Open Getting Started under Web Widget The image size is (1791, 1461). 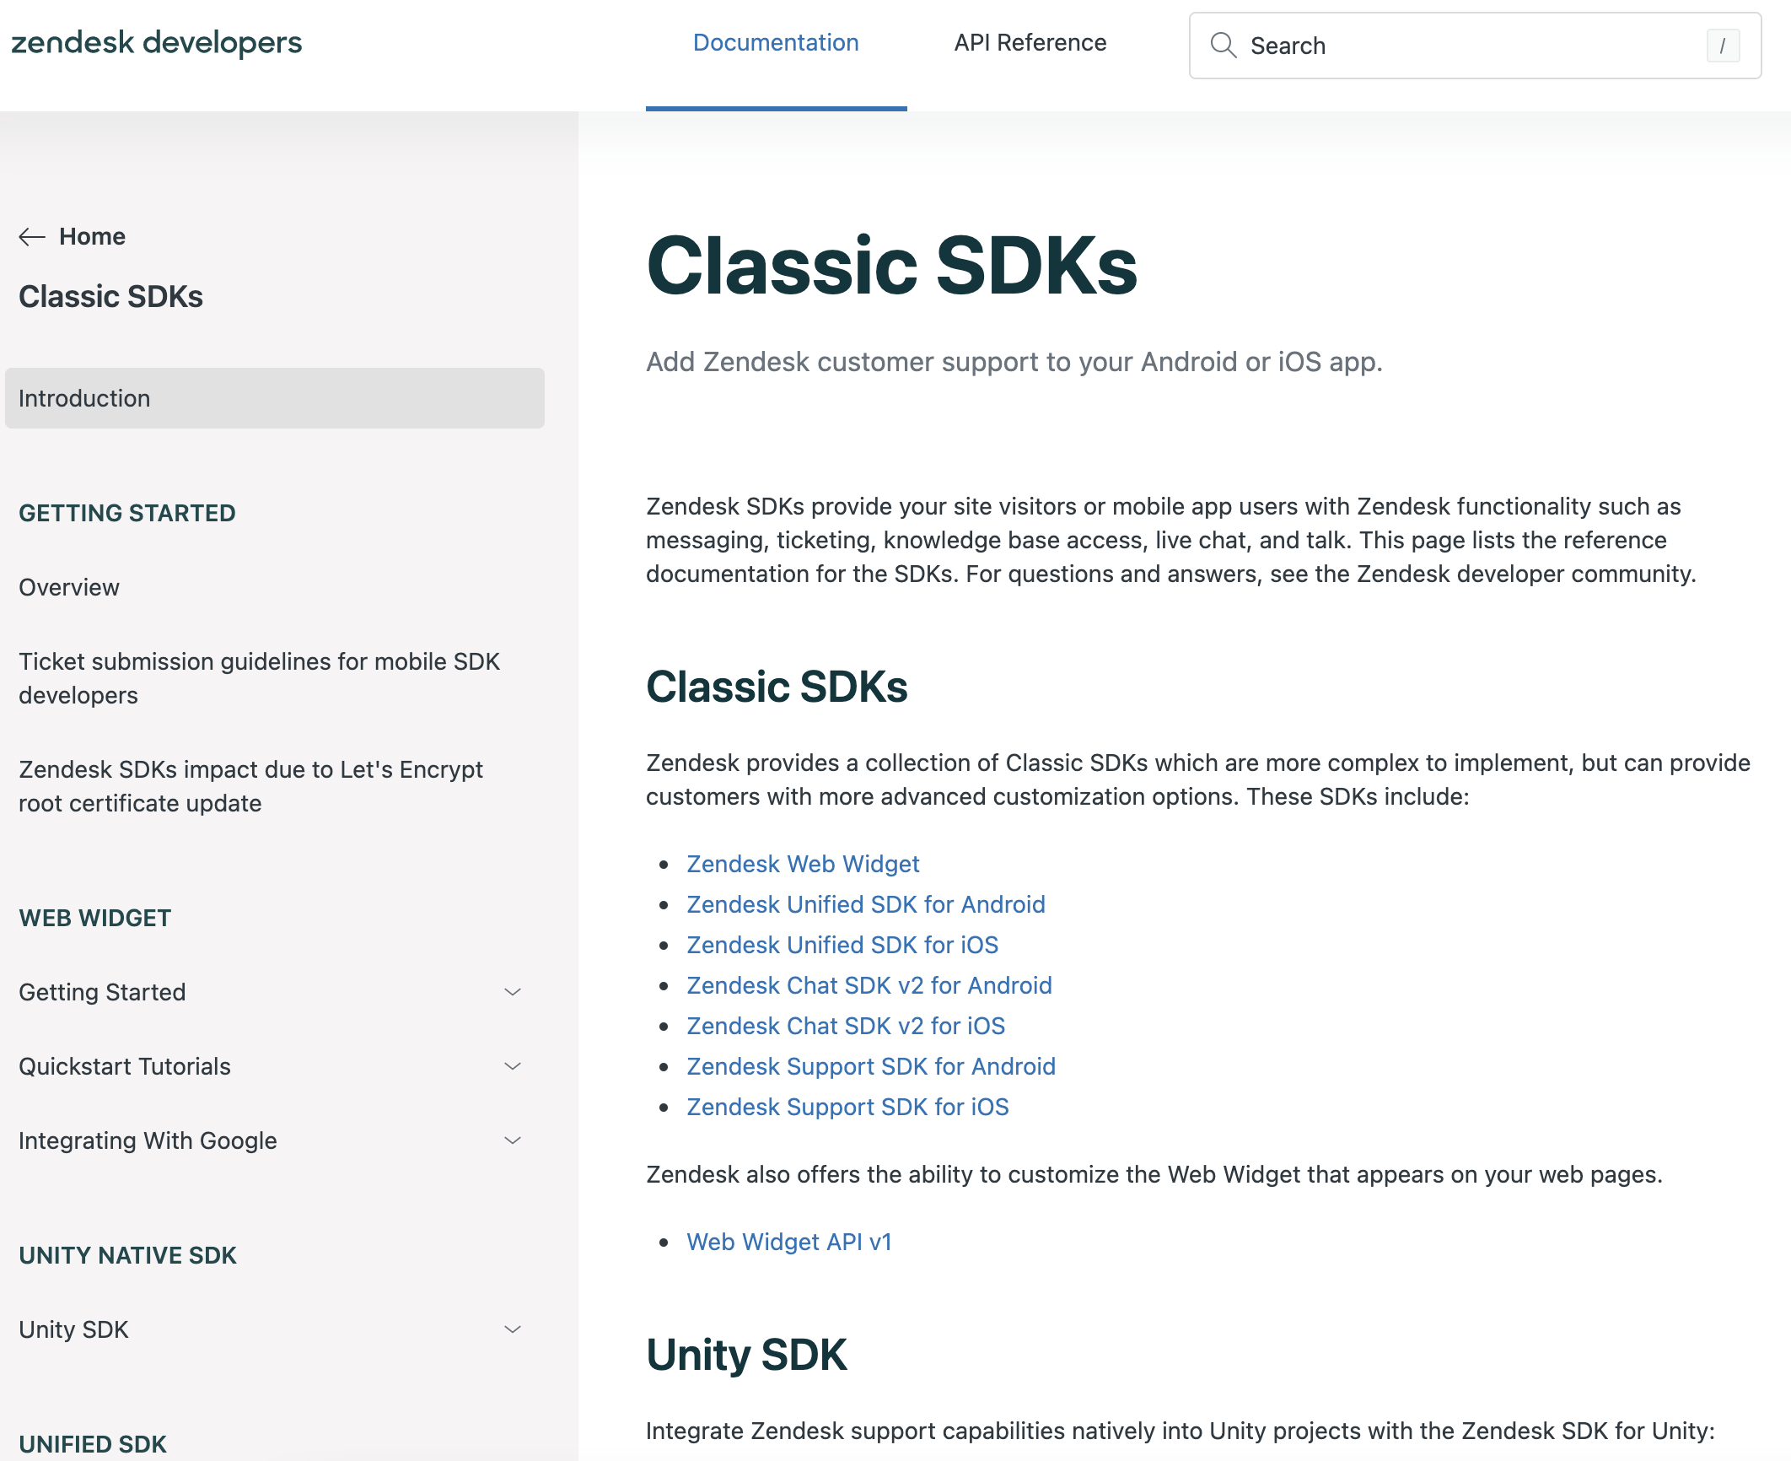[x=102, y=992]
